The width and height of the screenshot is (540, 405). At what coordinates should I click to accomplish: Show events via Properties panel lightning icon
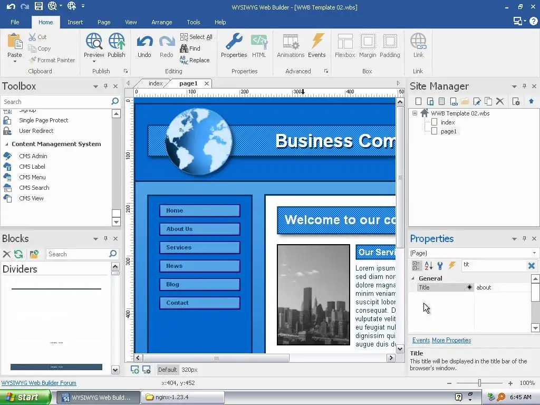[452, 266]
